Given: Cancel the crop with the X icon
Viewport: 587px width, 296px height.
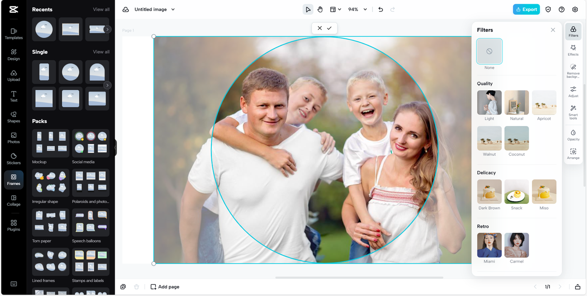Looking at the screenshot, I should tap(320, 28).
